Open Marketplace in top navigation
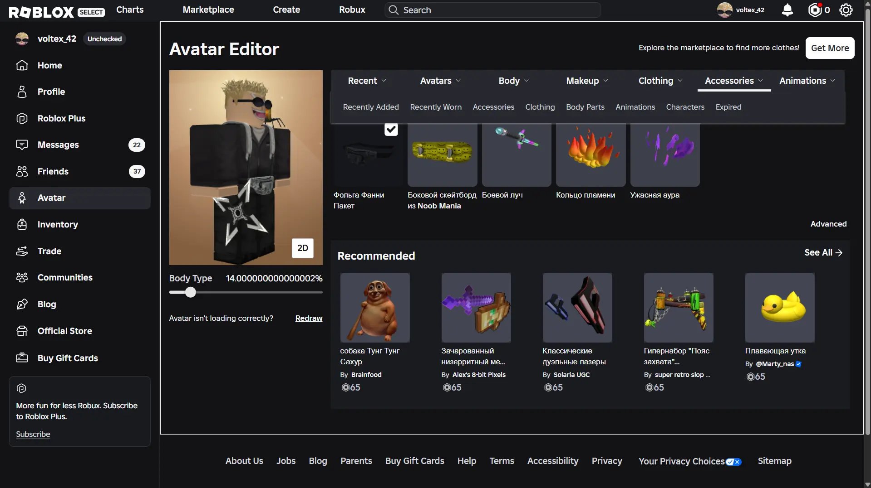871x488 pixels. [x=208, y=10]
